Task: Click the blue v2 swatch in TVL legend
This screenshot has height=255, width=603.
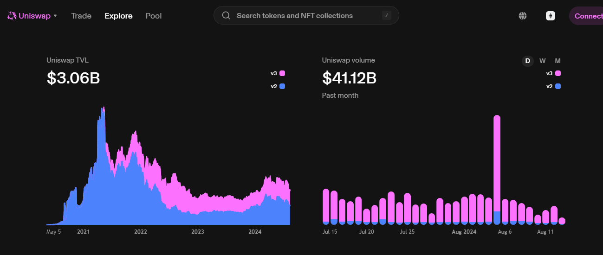Action: (282, 86)
